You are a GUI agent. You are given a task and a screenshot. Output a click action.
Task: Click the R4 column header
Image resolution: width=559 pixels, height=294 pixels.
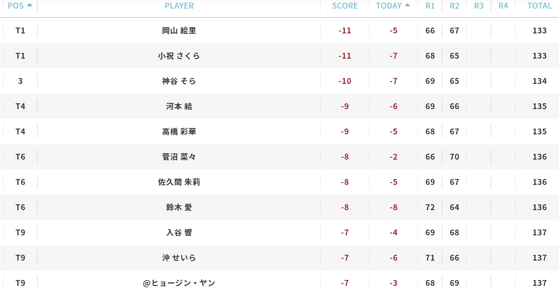pos(503,6)
